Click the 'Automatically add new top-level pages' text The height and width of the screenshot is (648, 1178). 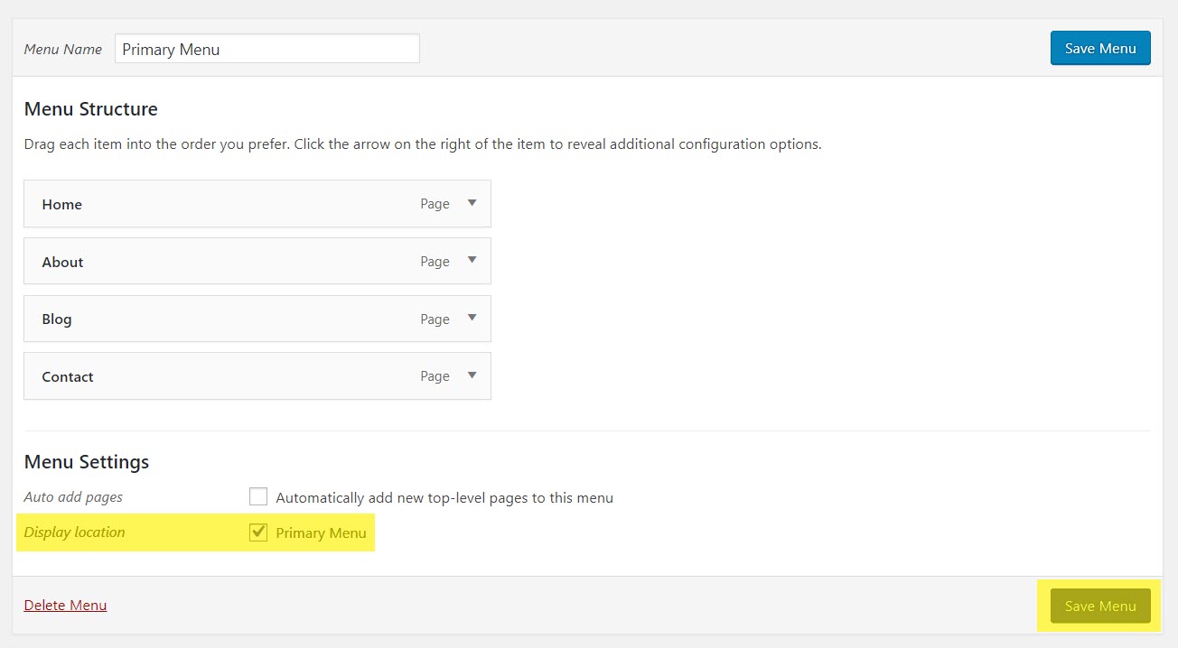pos(444,498)
